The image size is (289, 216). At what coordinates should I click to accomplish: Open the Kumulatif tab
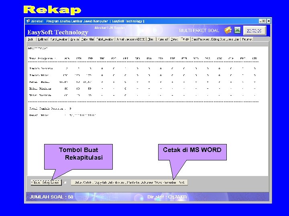163,39
